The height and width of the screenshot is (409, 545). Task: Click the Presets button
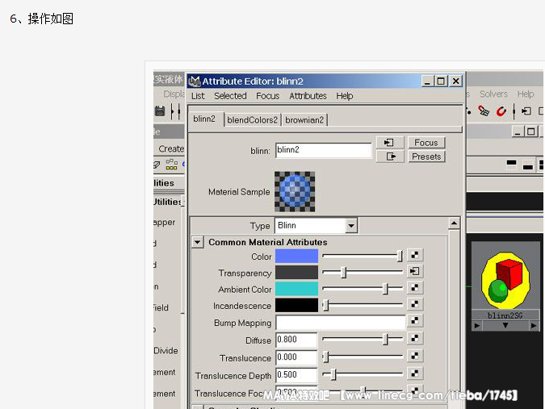[x=426, y=157]
